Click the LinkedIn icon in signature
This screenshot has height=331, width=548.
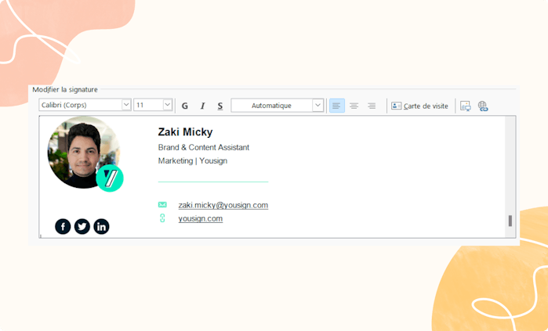tap(101, 227)
